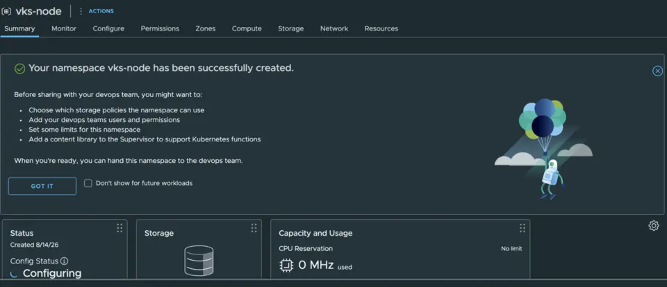Open the Compute tab
This screenshot has width=667, height=287.
247,28
